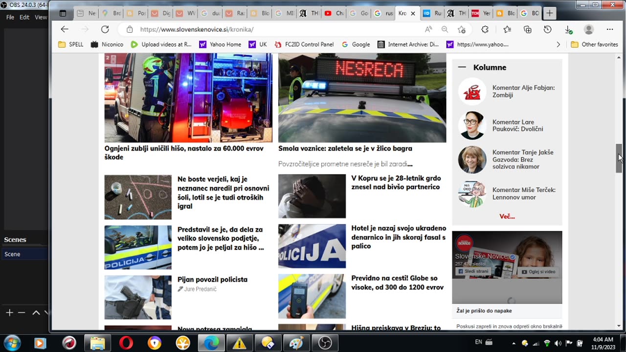Open Edge Settings and more menu
The height and width of the screenshot is (352, 626).
[609, 29]
